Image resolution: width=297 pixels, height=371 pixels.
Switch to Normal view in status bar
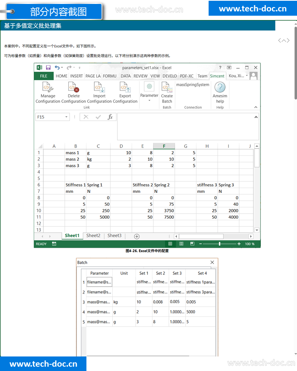[x=170, y=244]
